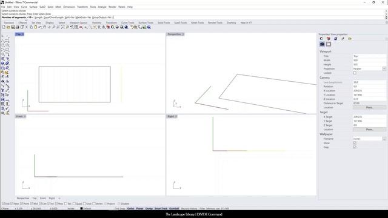Open the Analyze menu
The width and height of the screenshot is (388, 218).
click(102, 7)
